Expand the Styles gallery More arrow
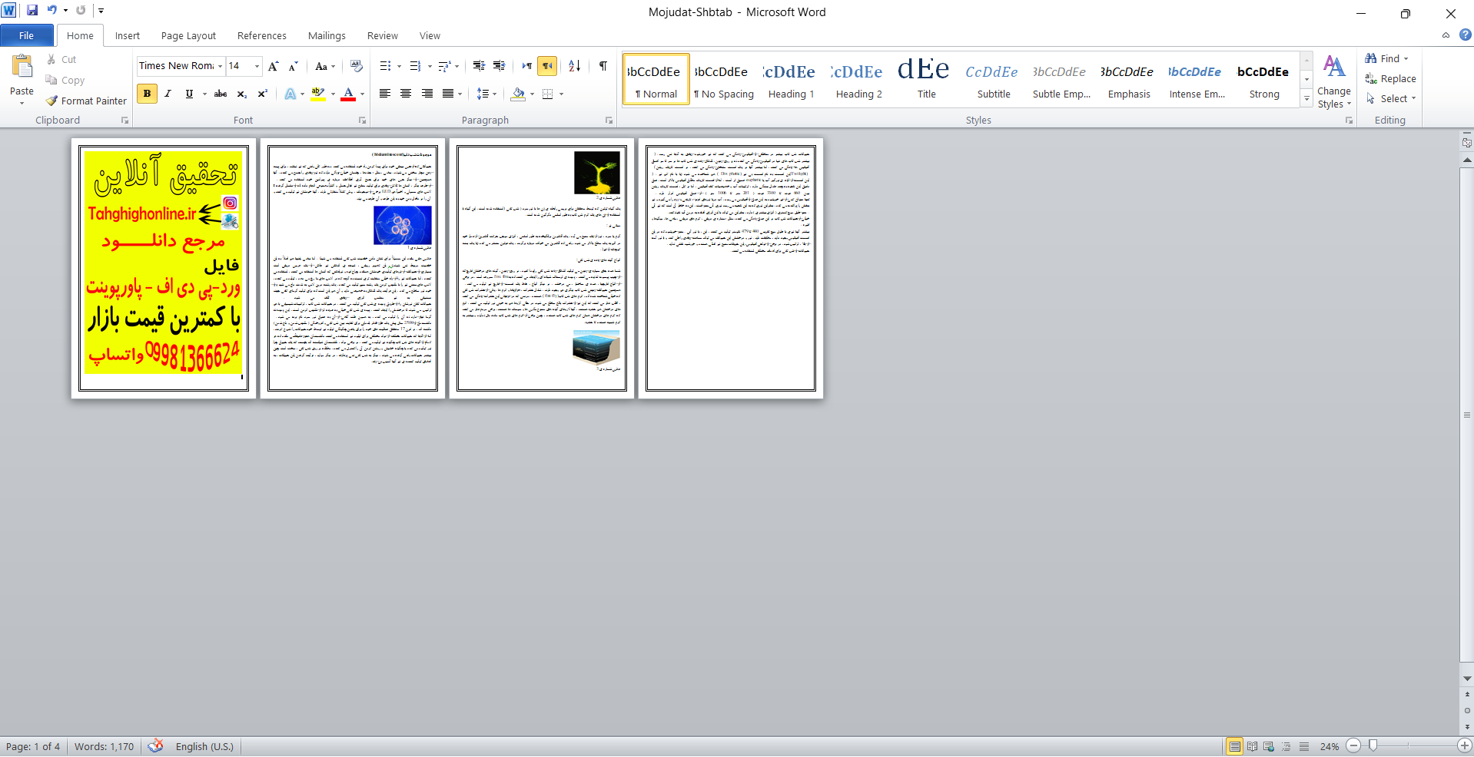1474x757 pixels. tap(1306, 98)
